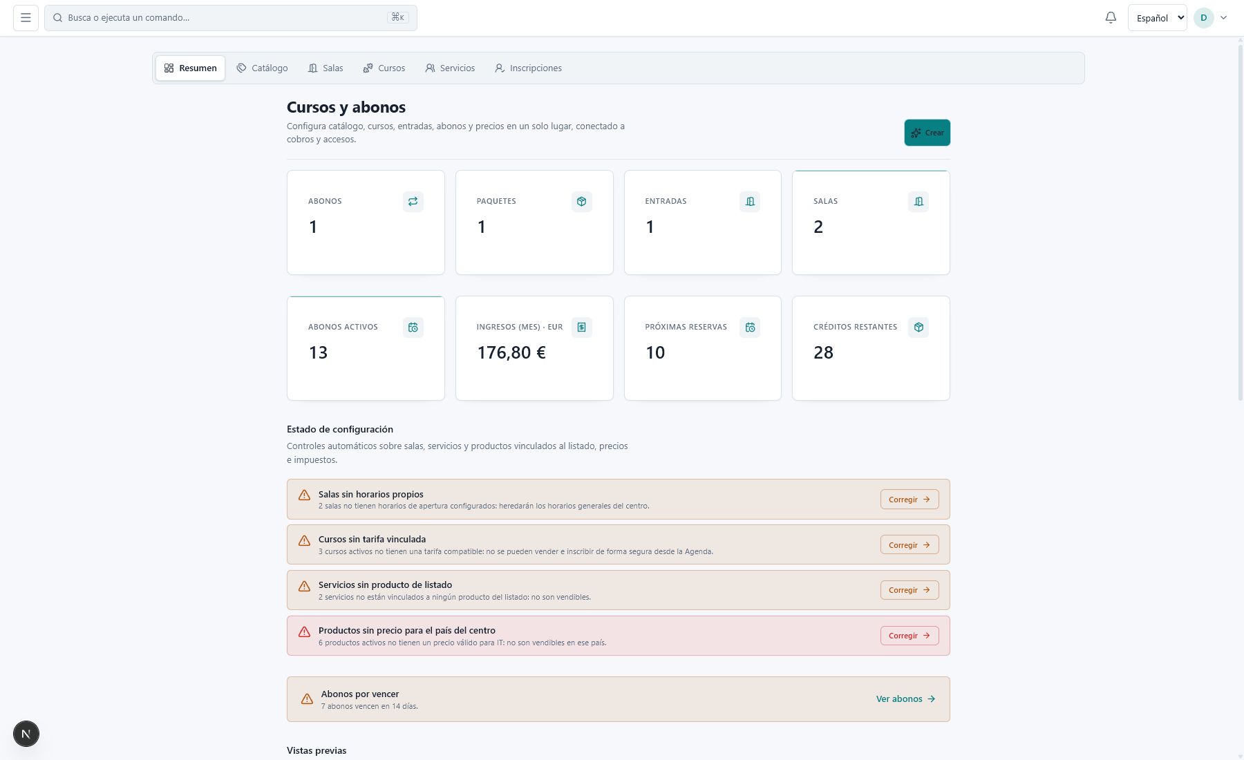The height and width of the screenshot is (760, 1244).
Task: Click warning icon for Servicios sin producto
Action: (304, 586)
